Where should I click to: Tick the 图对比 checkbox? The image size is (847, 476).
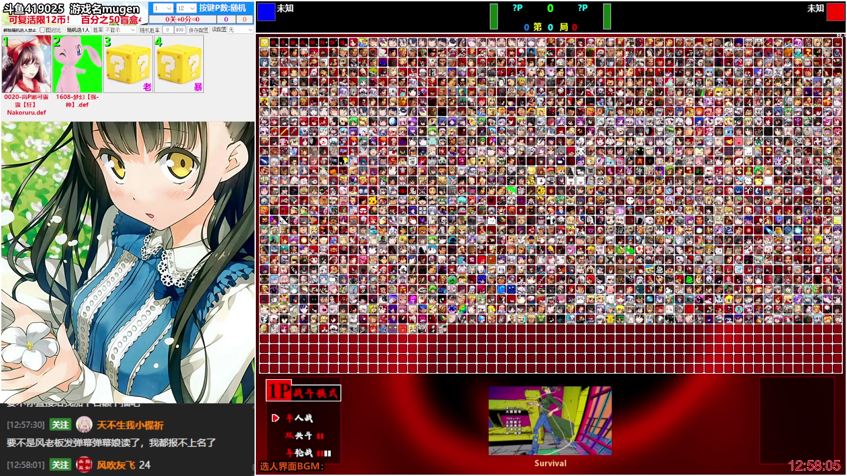point(42,30)
